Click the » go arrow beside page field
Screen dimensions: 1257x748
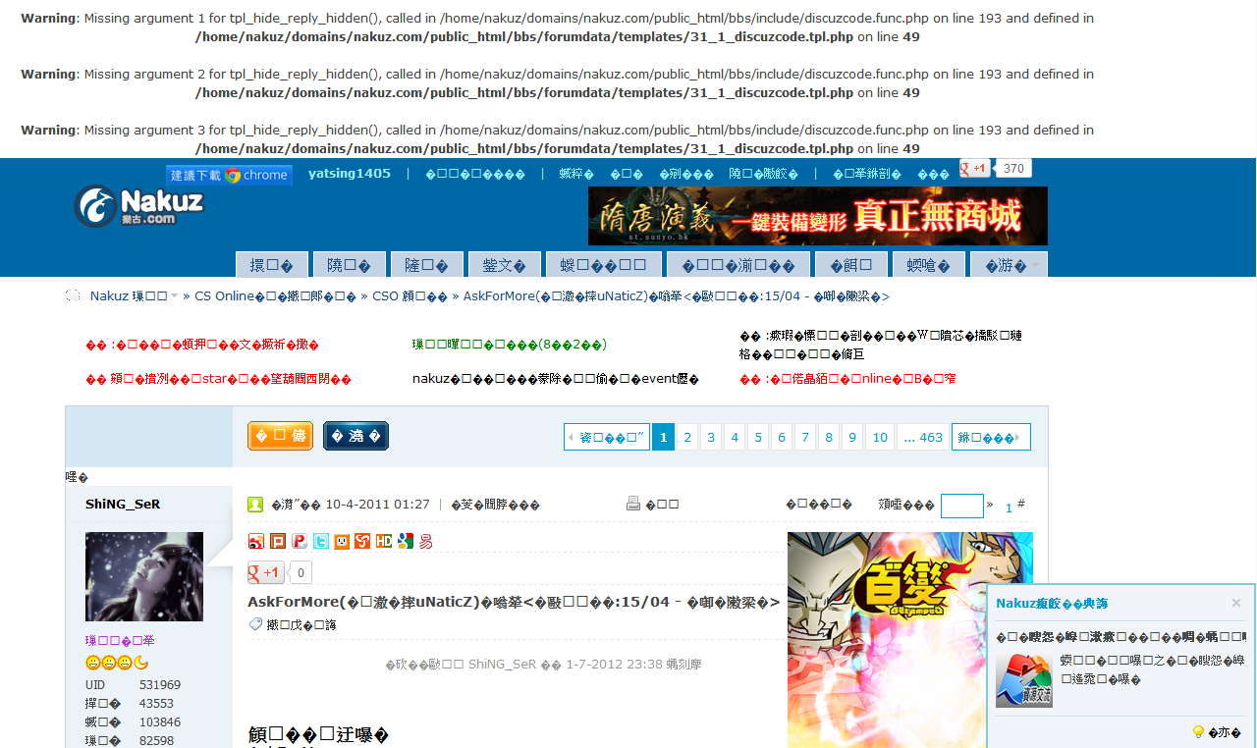[990, 505]
